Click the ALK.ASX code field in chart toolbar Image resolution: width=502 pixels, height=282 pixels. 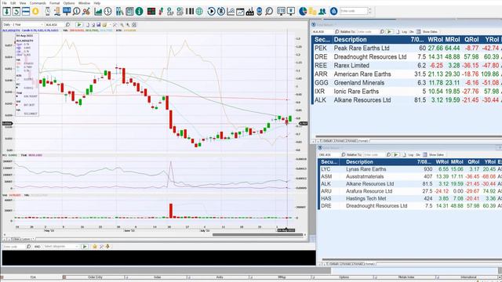pos(54,24)
